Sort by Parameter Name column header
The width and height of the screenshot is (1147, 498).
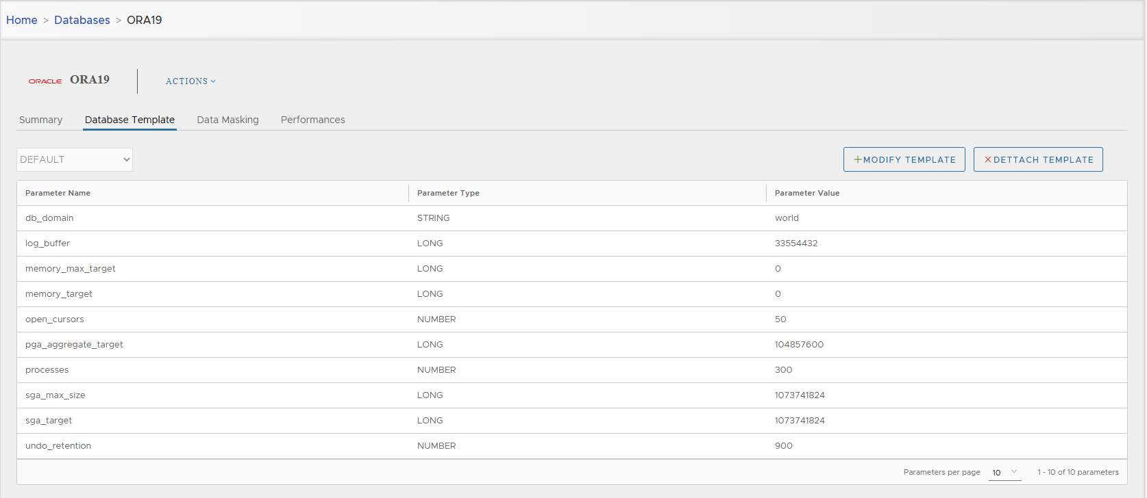point(58,193)
